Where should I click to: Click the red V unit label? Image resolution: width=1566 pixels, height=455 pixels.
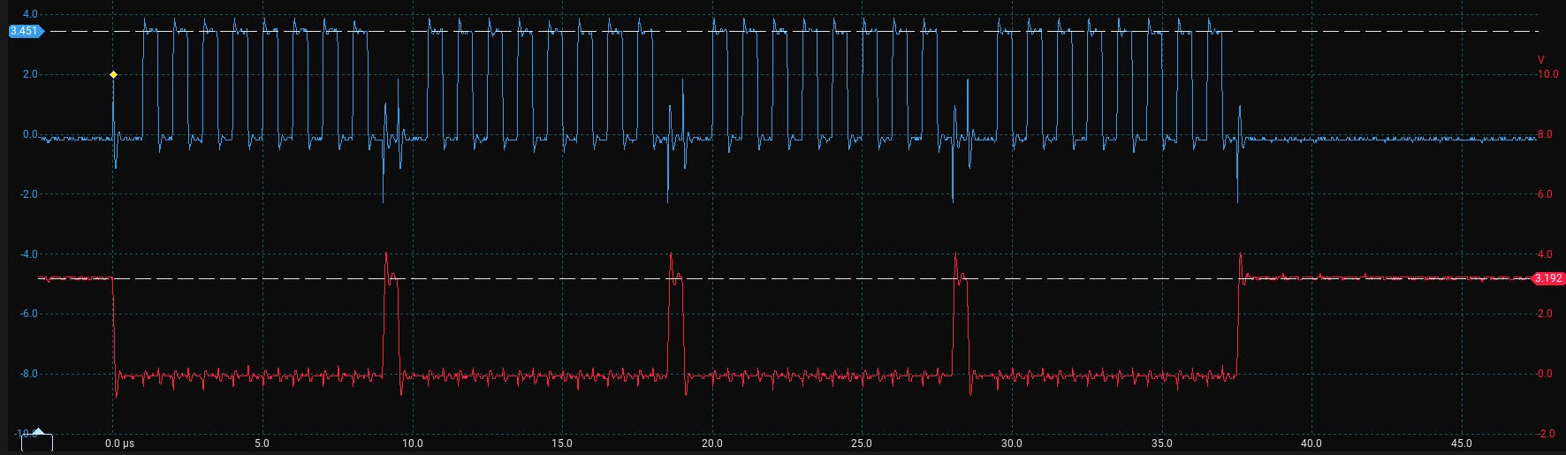coord(1540,60)
